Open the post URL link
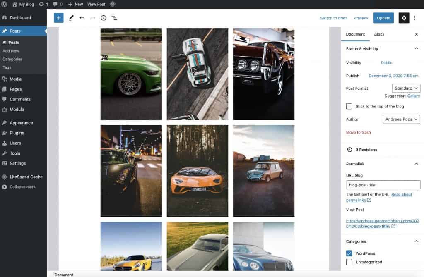The height and width of the screenshot is (277, 424). click(382, 224)
